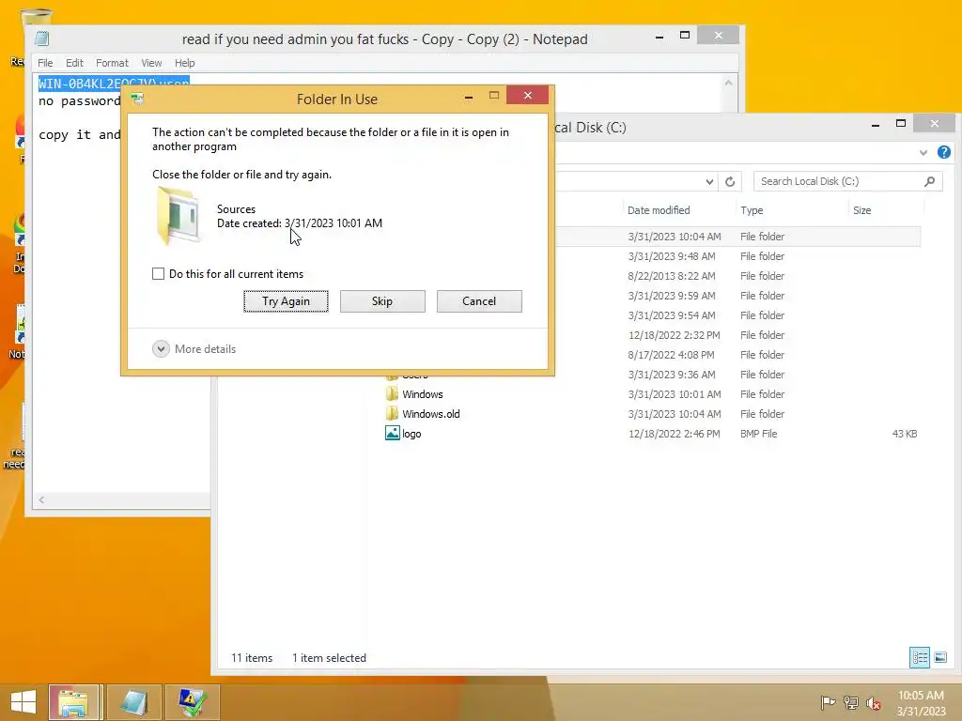Check Do this for all current items
962x721 pixels.
pos(158,274)
